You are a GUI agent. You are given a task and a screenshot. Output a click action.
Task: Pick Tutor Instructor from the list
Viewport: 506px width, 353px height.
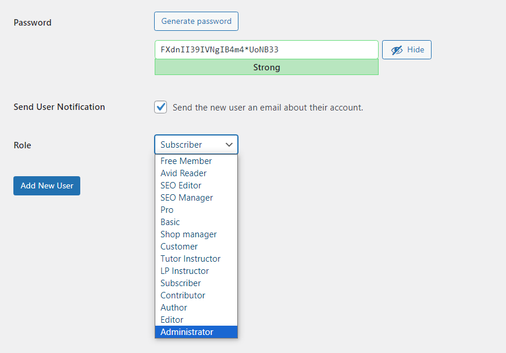tap(190, 258)
